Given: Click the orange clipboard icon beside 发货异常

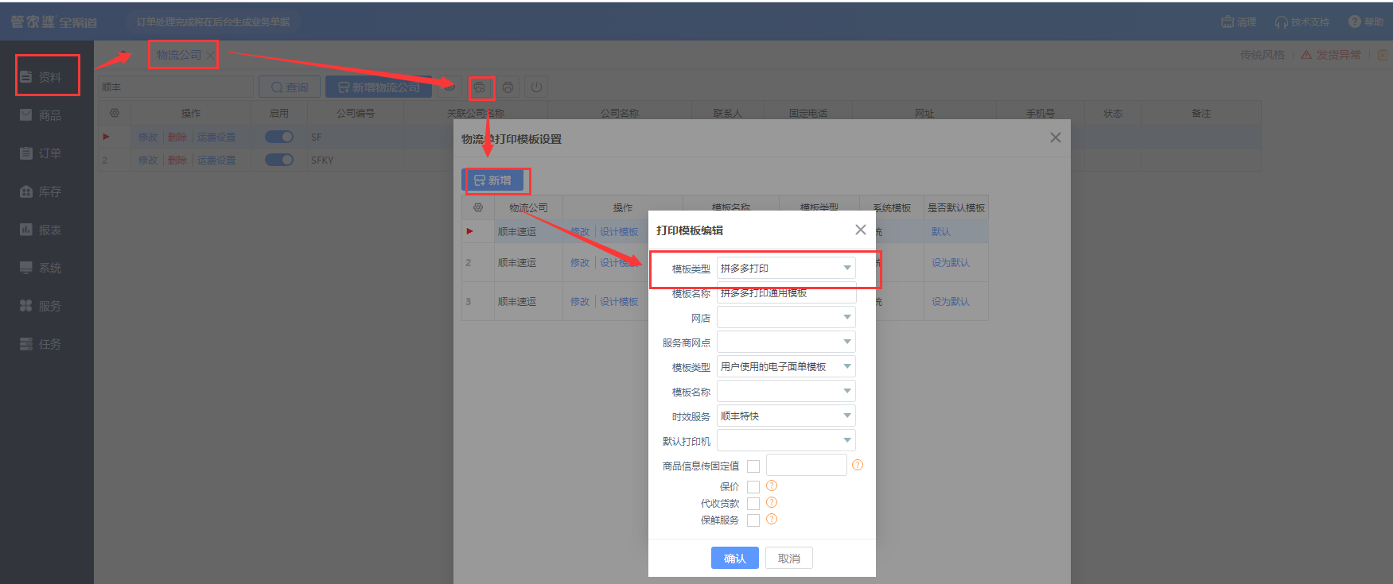Looking at the screenshot, I should tap(1383, 55).
